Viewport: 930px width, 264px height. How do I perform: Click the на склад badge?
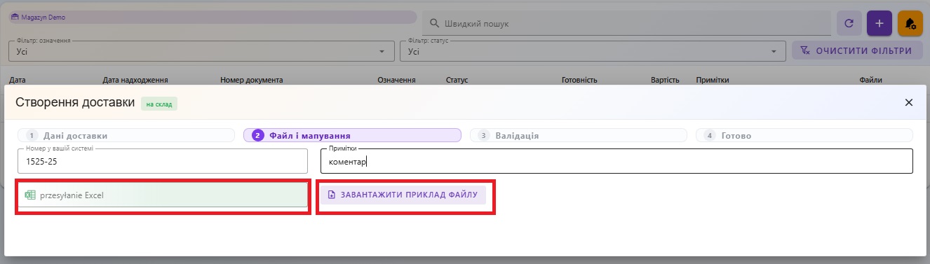pyautogui.click(x=159, y=104)
